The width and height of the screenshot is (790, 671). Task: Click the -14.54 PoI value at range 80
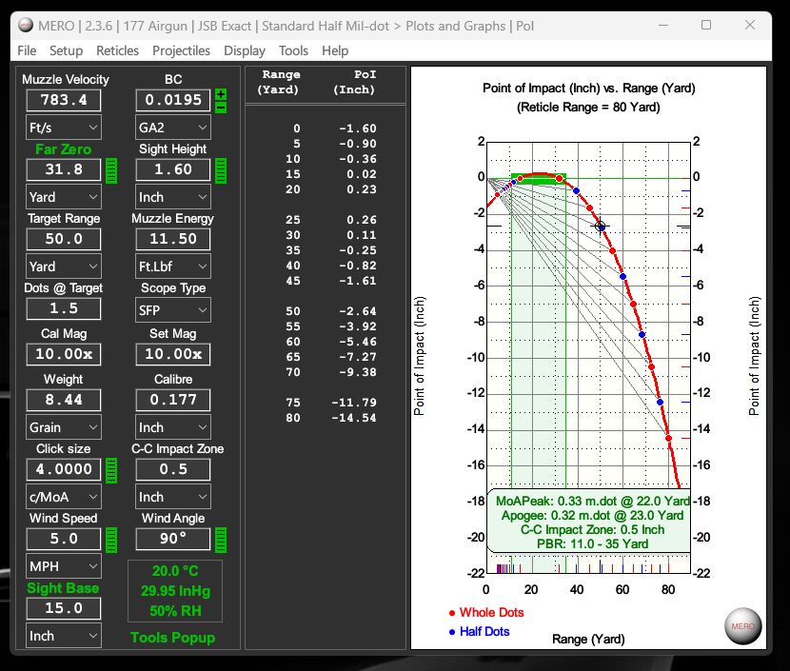coord(354,418)
